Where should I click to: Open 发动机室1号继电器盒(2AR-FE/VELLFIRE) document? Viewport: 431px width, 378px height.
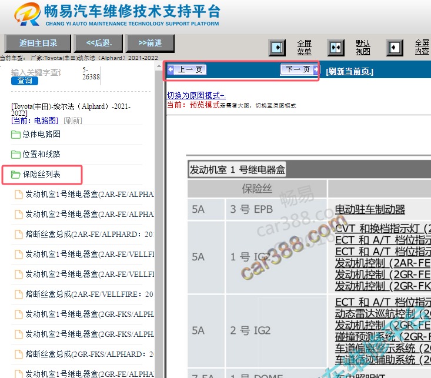coord(89,255)
